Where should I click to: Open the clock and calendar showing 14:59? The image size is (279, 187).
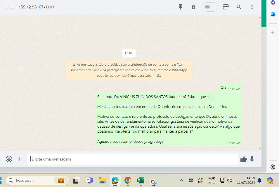coord(246,180)
